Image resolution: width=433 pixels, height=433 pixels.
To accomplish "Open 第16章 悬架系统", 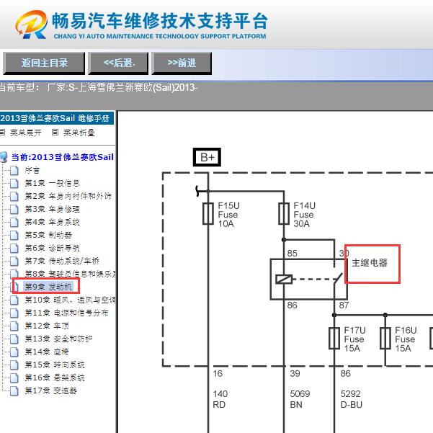I will pyautogui.click(x=55, y=378).
